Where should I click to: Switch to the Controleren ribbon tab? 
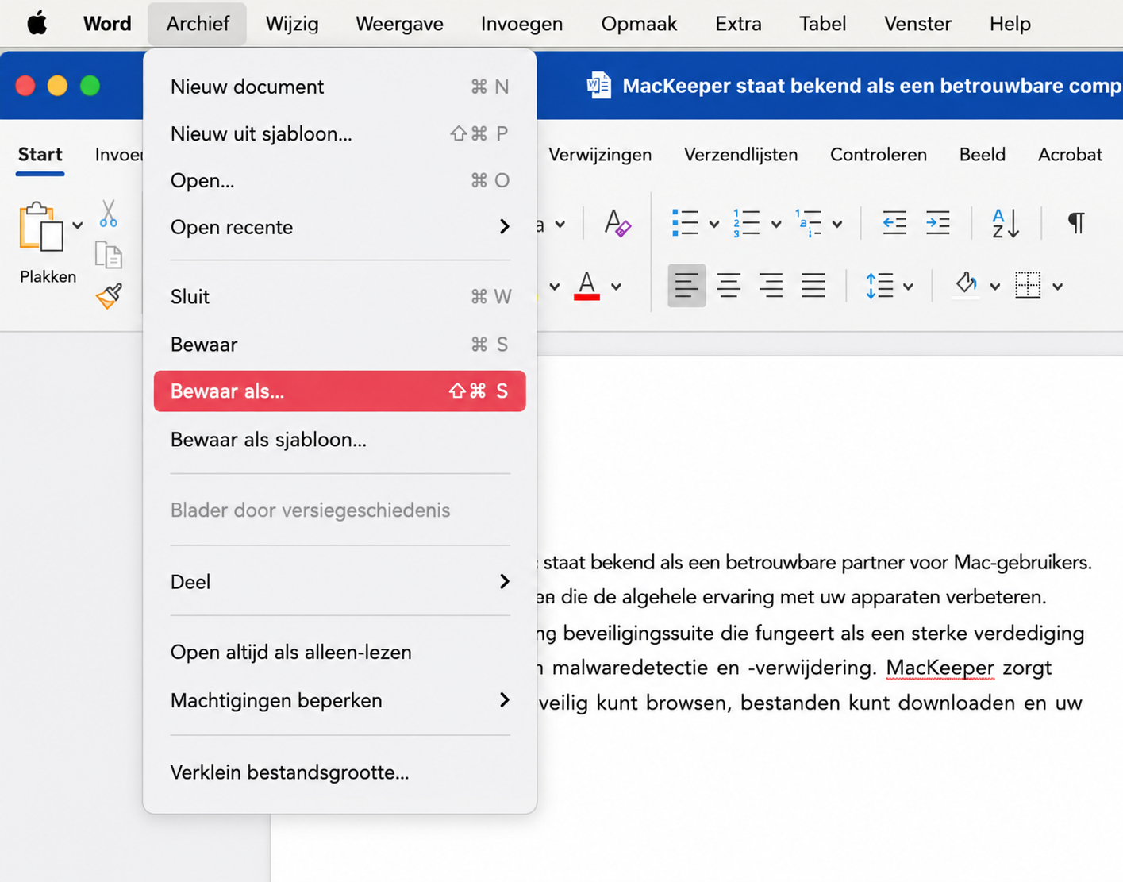point(878,155)
